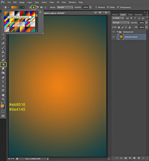Screen dimensions: 149x161
Task: Choose the Radial Gradient style icon
Action: (34, 7)
